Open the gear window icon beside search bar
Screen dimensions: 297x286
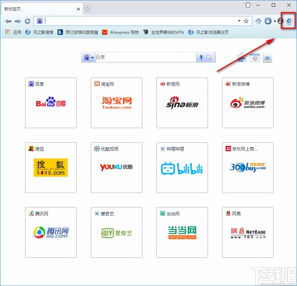(255, 58)
